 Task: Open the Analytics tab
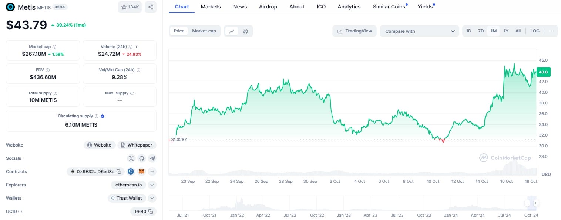[349, 7]
